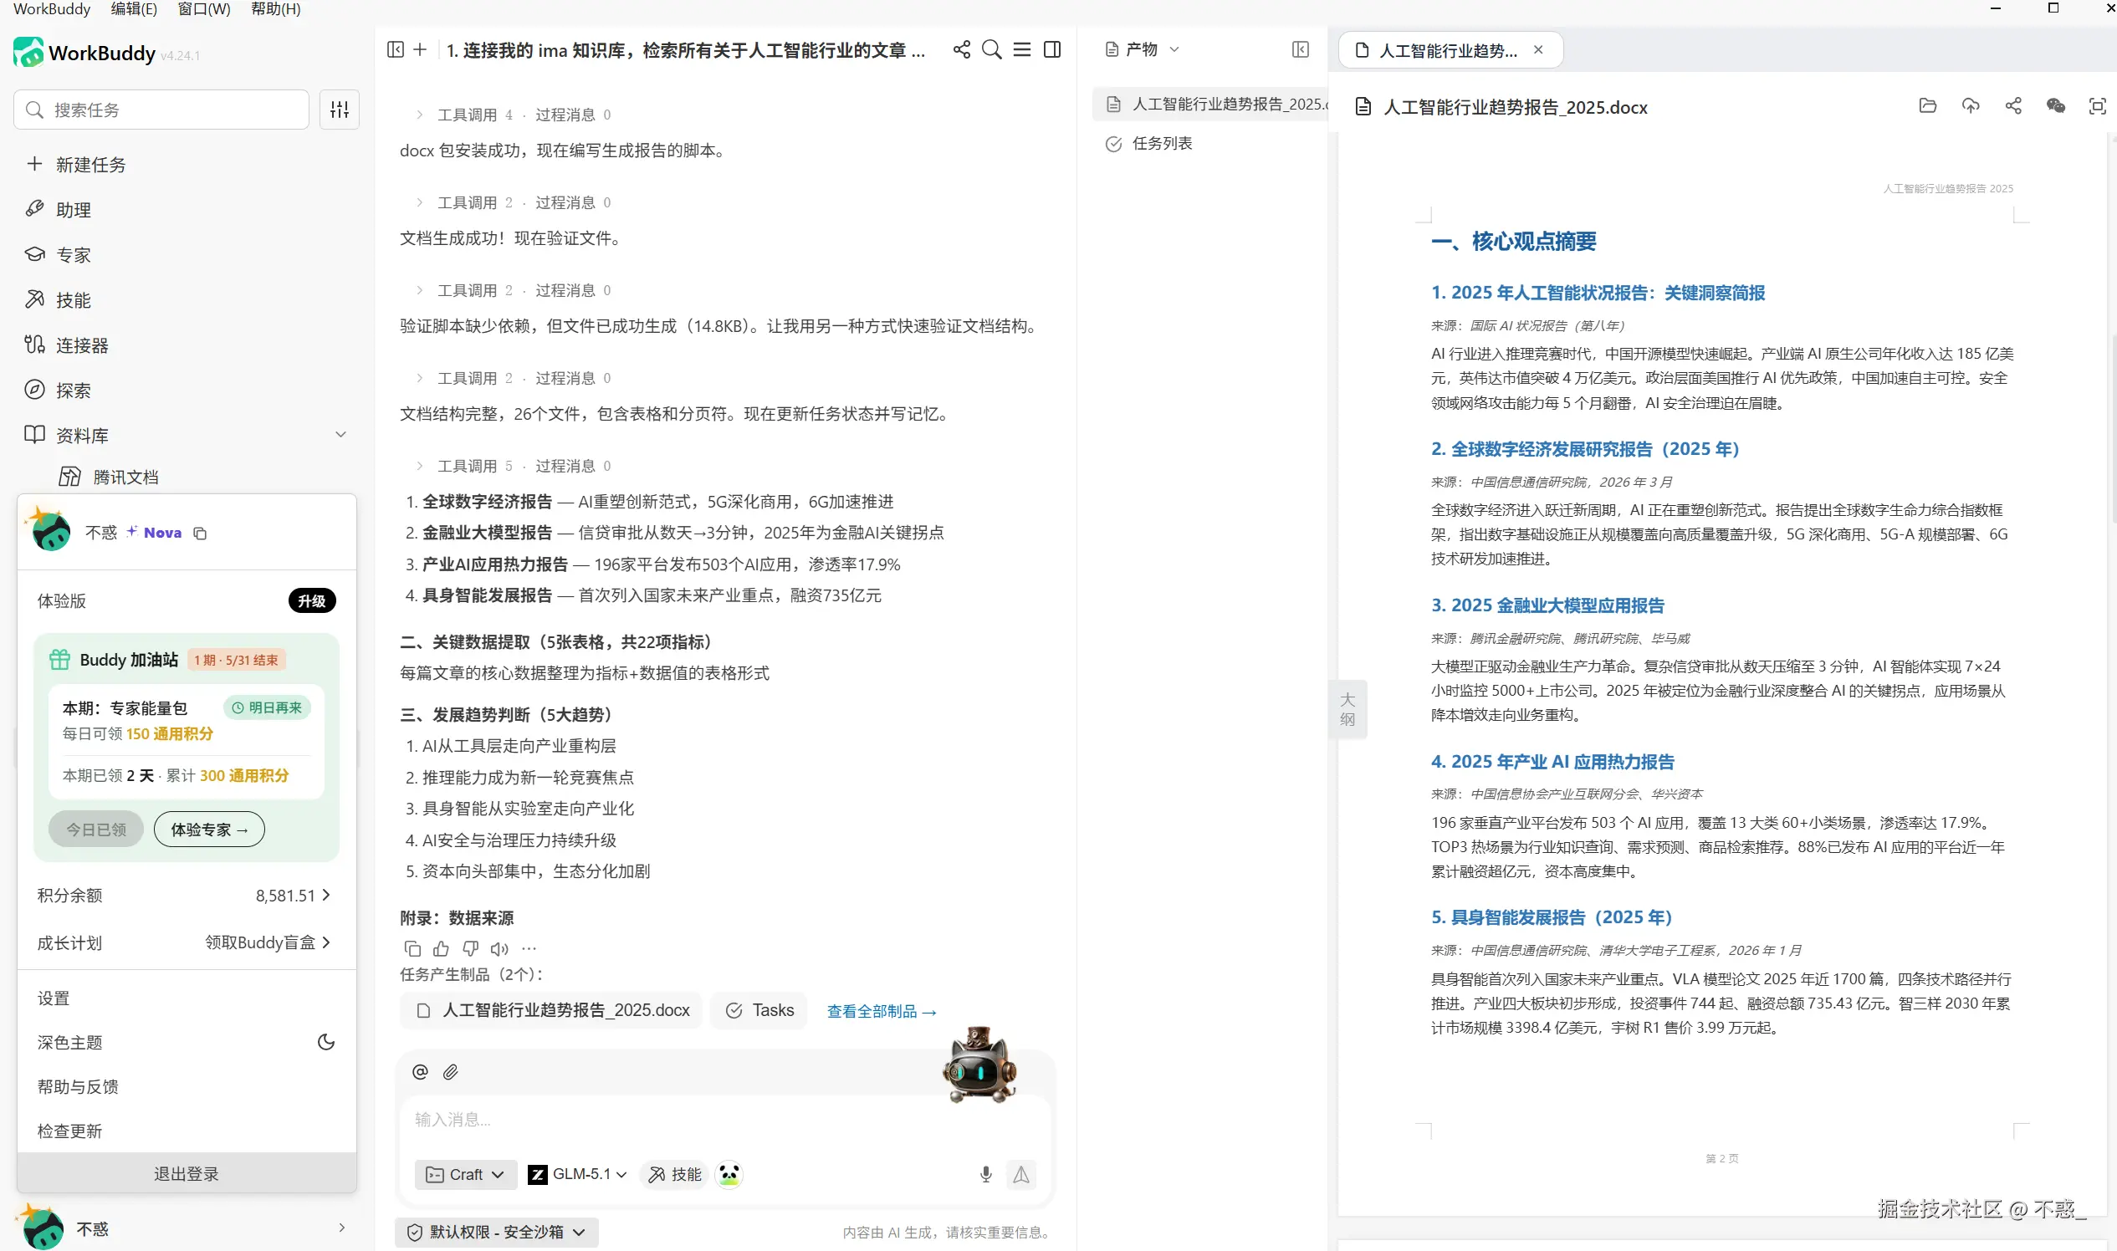The width and height of the screenshot is (2117, 1251).
Task: Open 默认权限 - 安全沙箱 dropdown
Action: point(497,1232)
